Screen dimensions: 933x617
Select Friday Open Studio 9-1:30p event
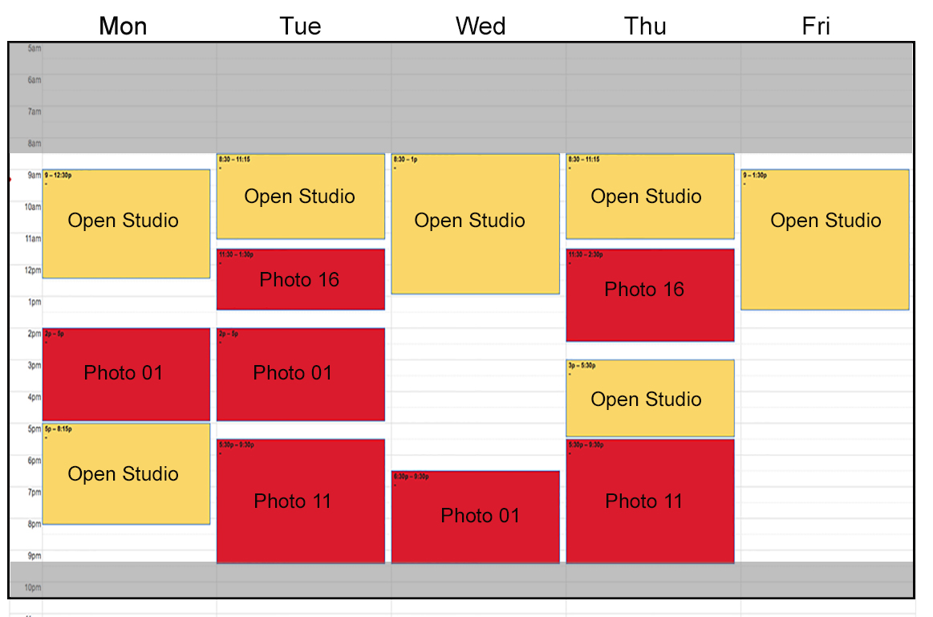pos(825,240)
